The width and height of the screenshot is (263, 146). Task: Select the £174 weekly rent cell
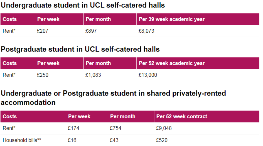point(73,128)
